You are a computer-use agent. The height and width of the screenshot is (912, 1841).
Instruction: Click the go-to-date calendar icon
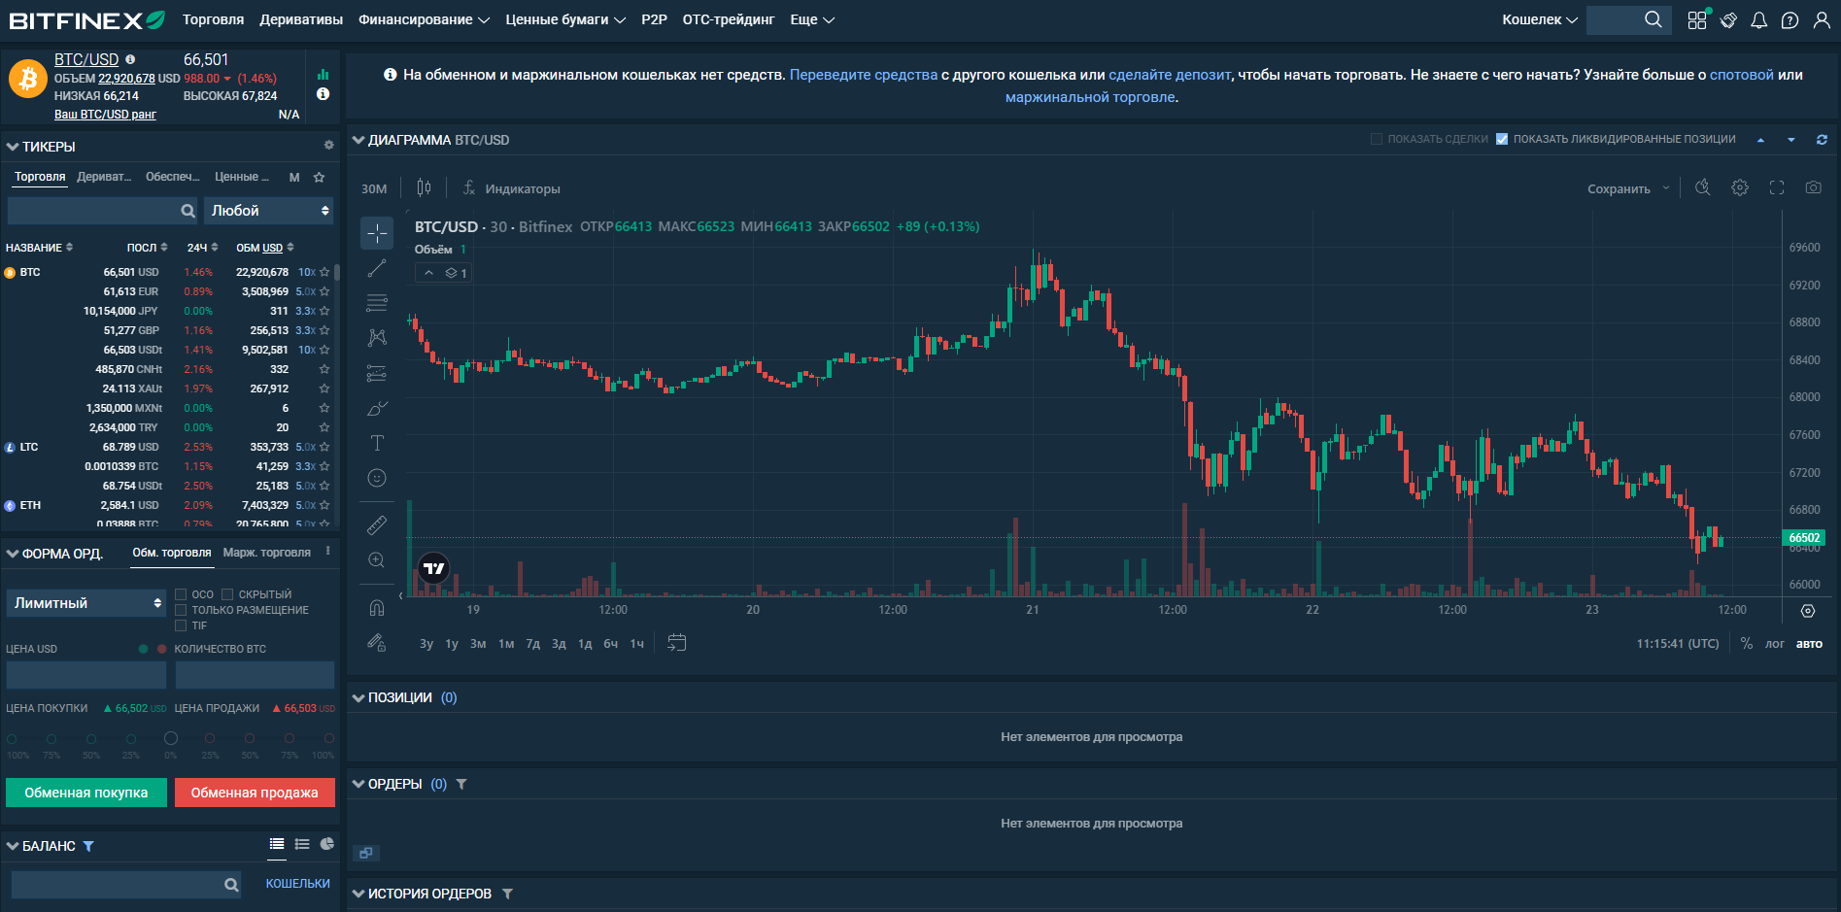(677, 643)
